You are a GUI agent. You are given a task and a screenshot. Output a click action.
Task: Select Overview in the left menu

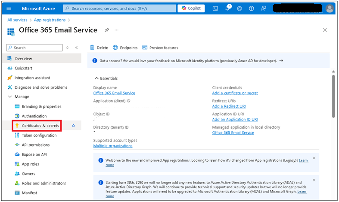(x=42, y=59)
